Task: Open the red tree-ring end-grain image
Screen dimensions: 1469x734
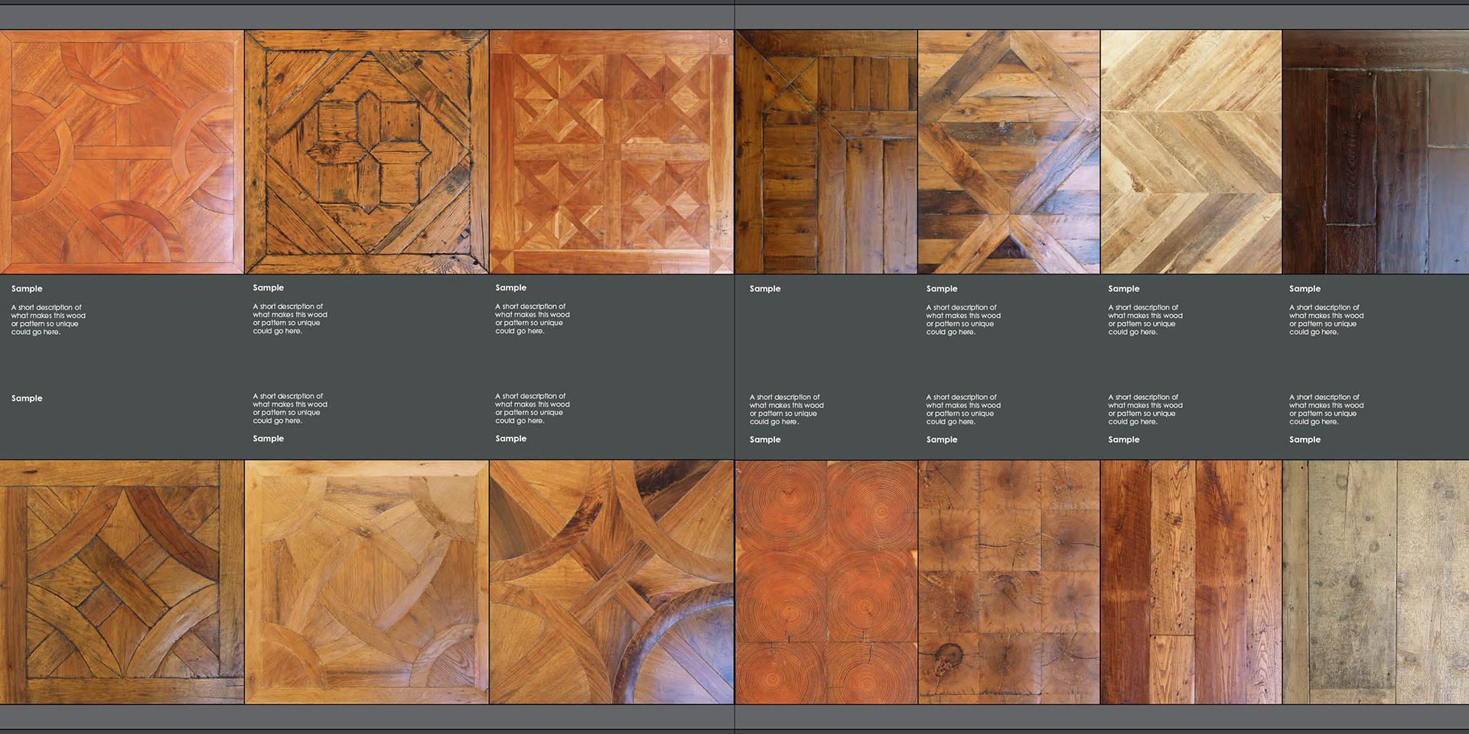Action: [826, 582]
